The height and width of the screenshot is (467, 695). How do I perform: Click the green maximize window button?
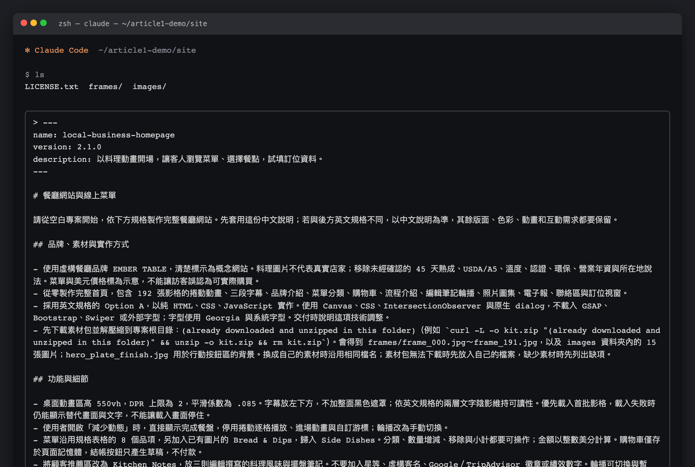click(43, 23)
